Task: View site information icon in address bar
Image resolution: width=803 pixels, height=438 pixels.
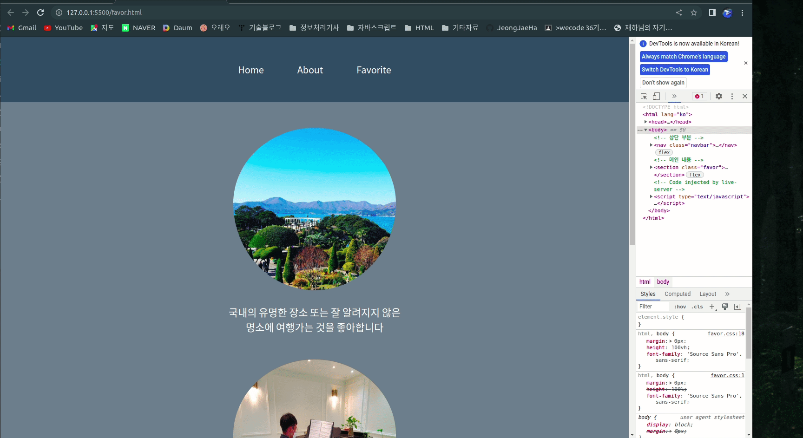Action: click(59, 13)
